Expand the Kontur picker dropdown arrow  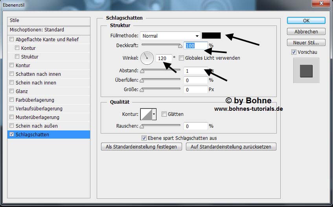154,114
